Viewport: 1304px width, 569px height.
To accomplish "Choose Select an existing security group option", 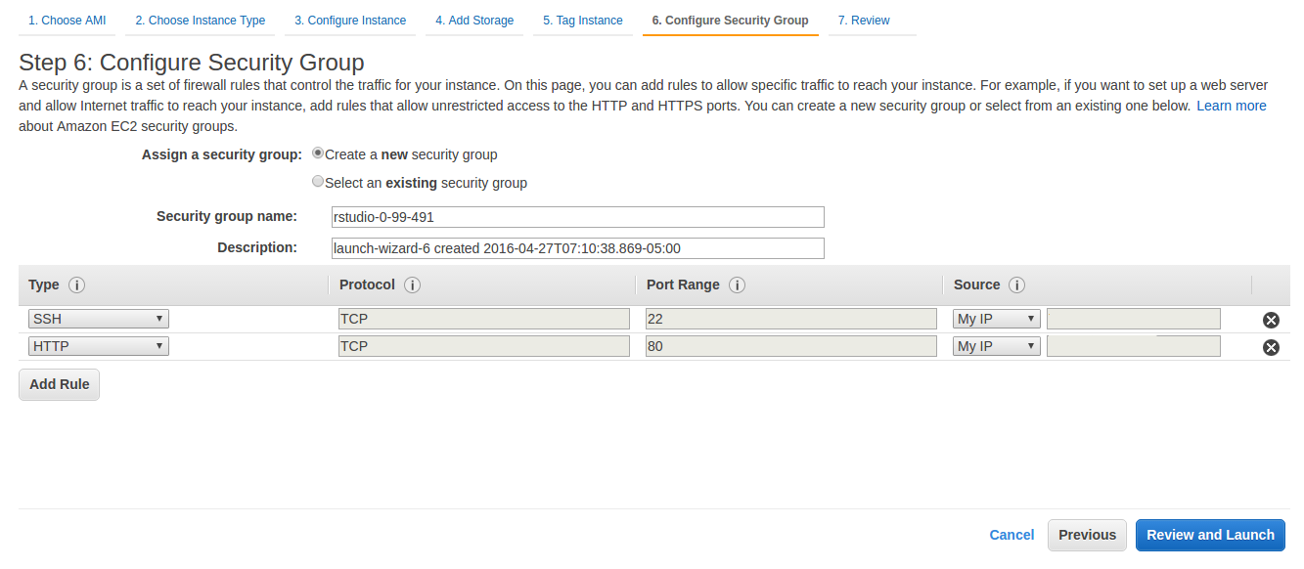I will tap(318, 182).
